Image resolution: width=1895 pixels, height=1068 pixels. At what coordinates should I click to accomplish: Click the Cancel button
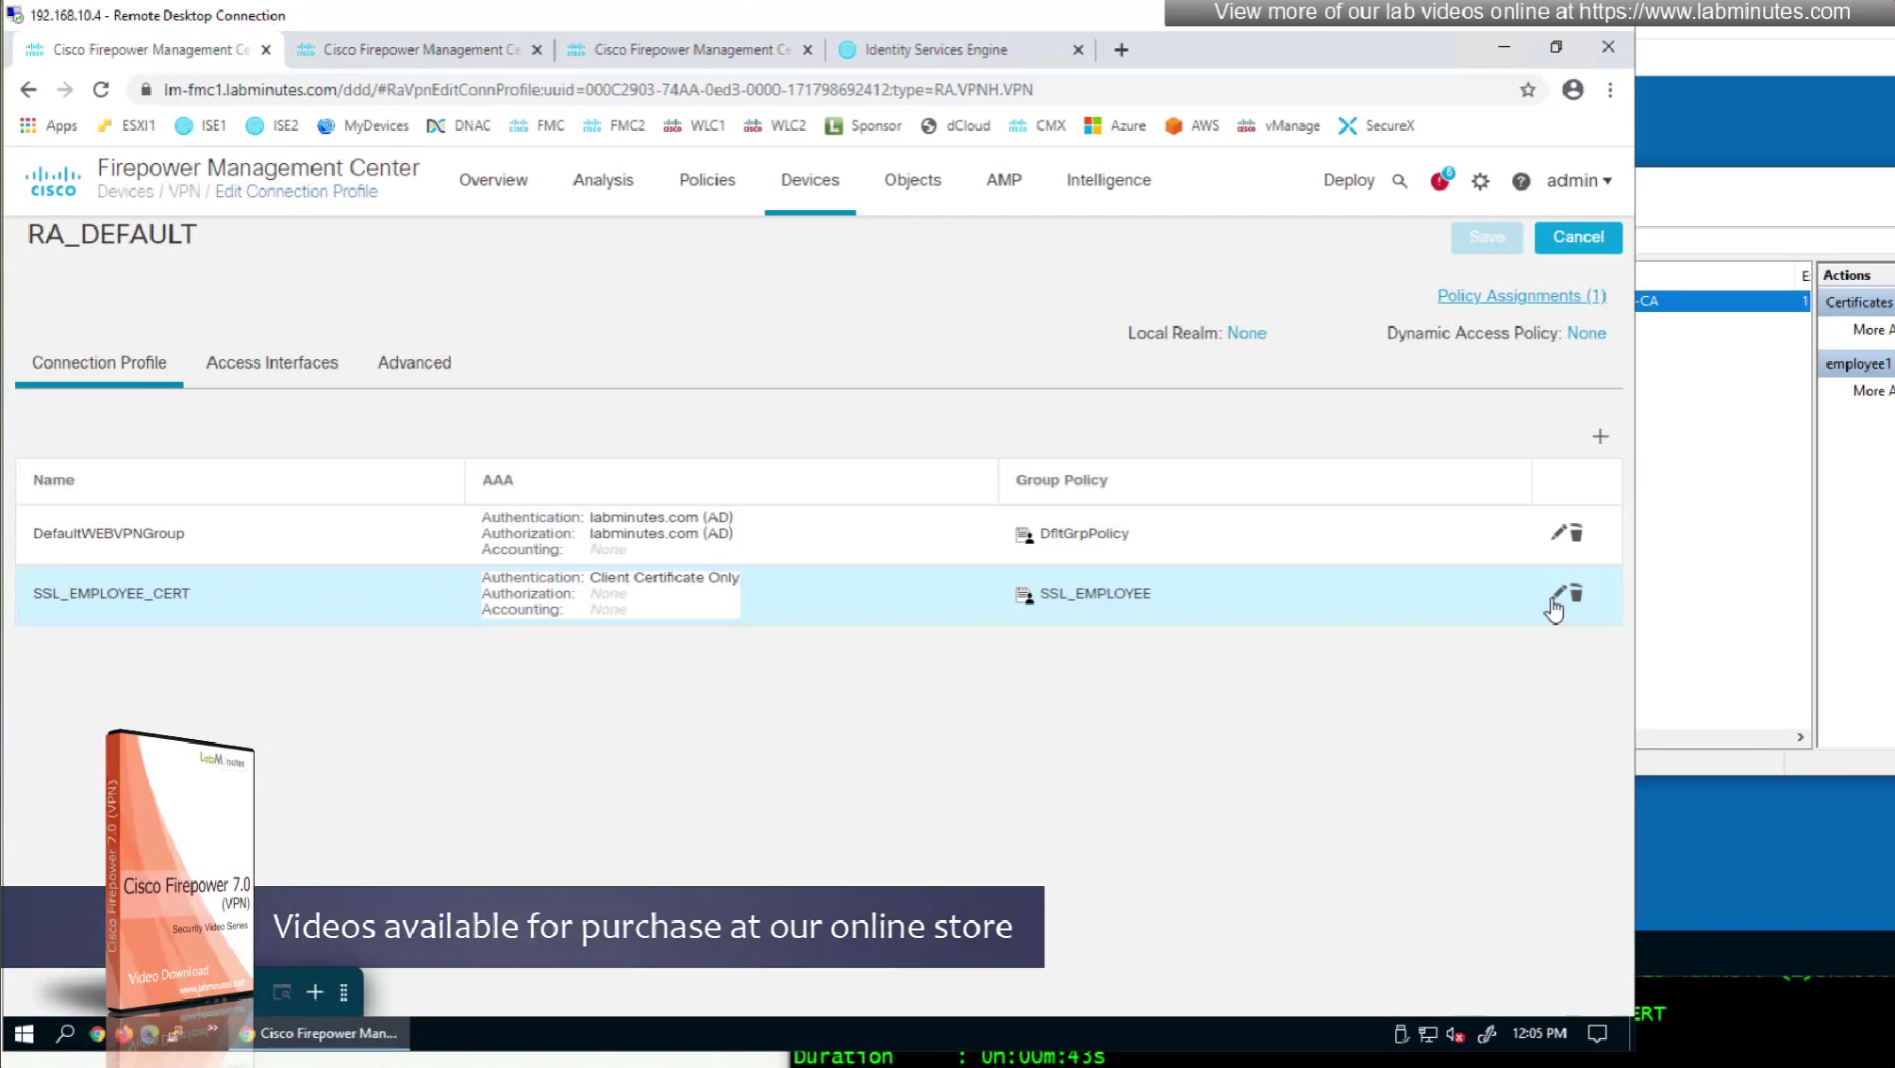pos(1577,237)
